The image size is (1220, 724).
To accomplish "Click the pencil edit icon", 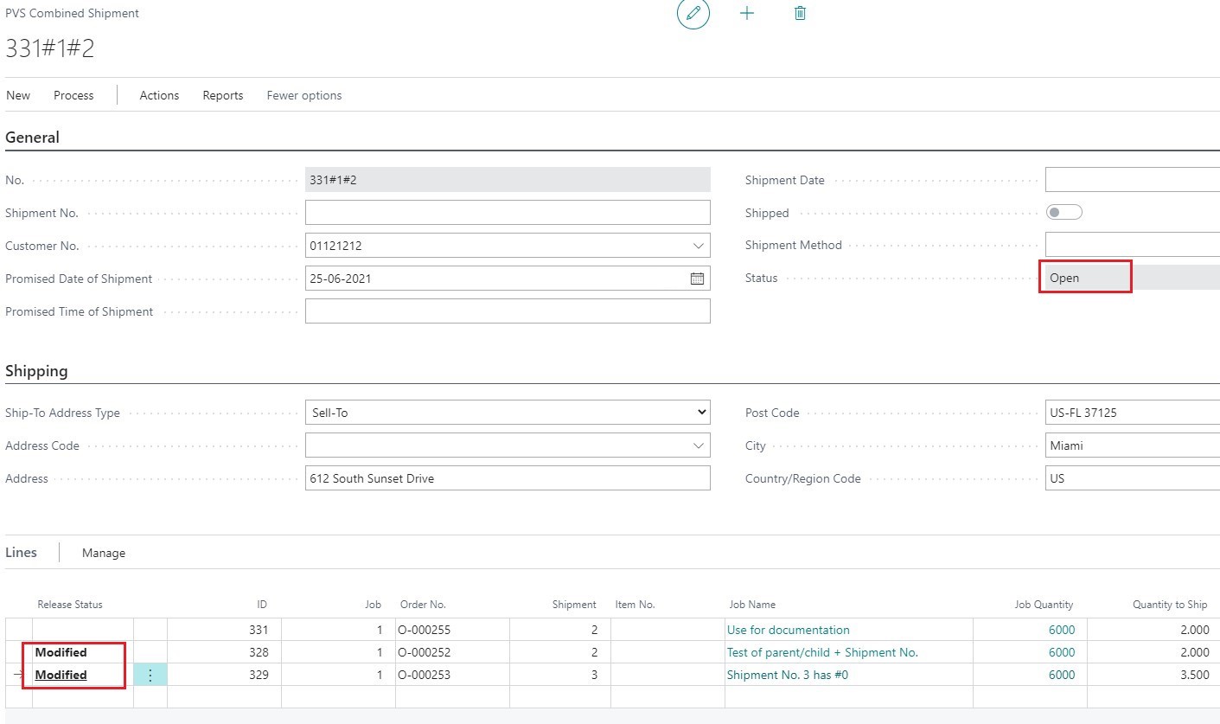I will [693, 14].
